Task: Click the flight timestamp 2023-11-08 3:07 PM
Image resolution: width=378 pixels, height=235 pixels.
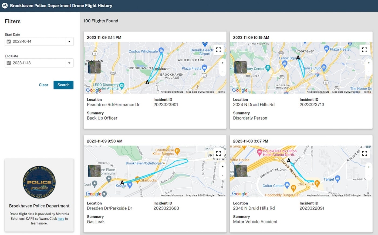Action: click(251, 141)
